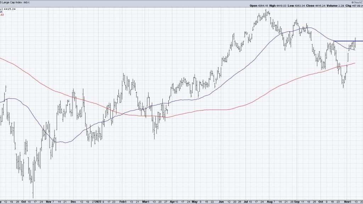
Task: Click the legend price value 4415.24
Action: tap(9, 10)
